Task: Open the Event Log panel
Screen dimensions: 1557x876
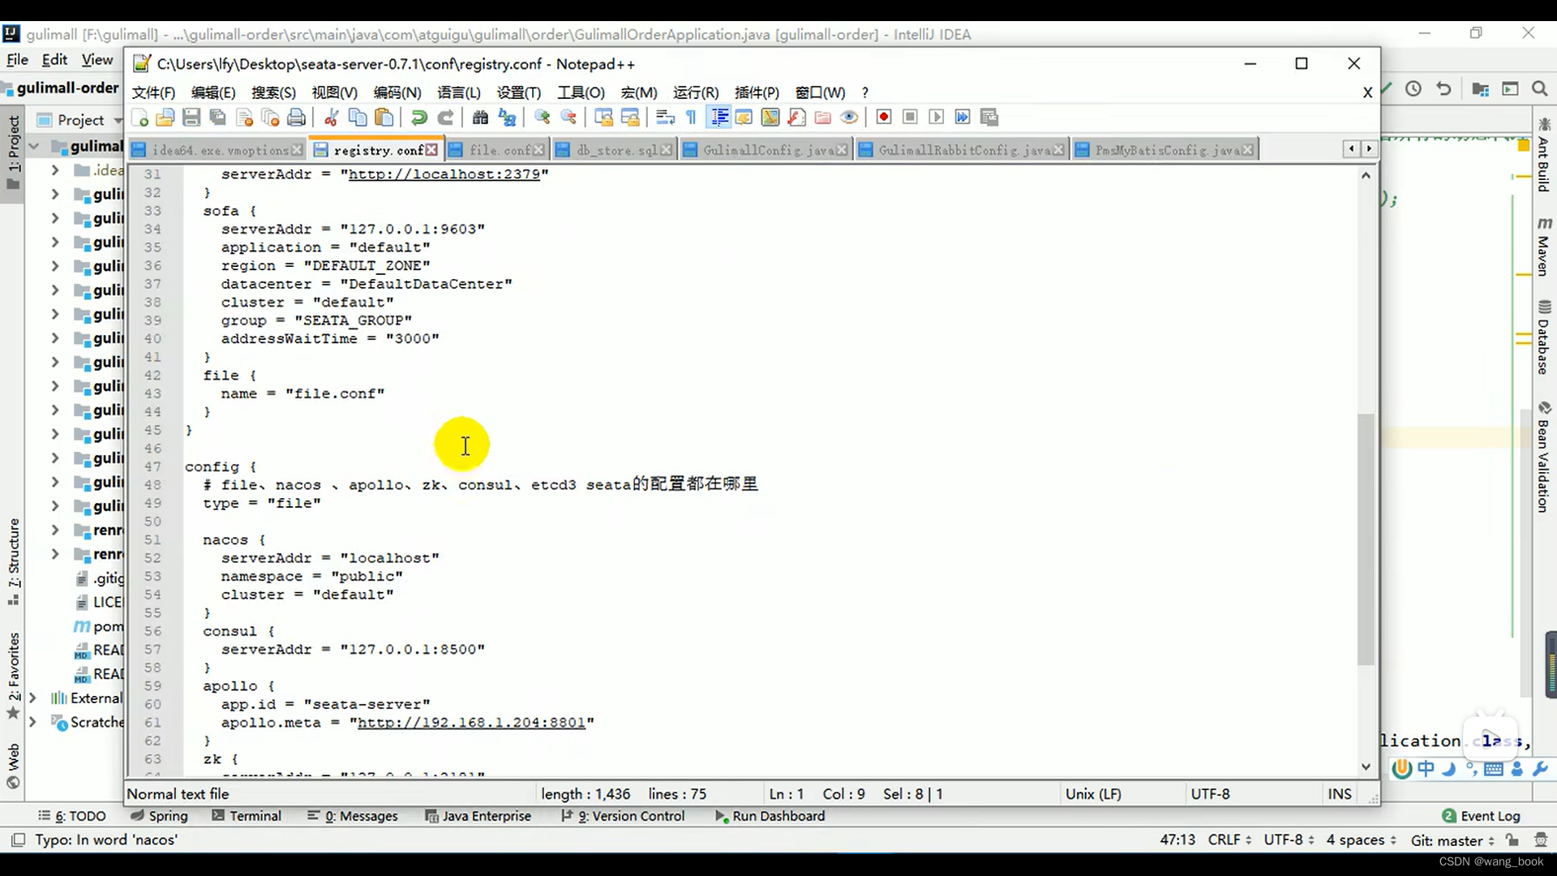Action: [x=1482, y=816]
